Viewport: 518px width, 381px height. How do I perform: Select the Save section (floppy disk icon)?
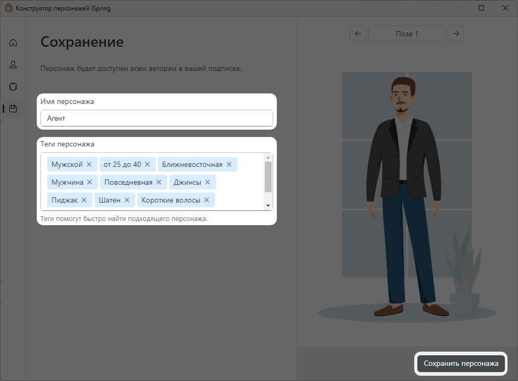pyautogui.click(x=13, y=109)
